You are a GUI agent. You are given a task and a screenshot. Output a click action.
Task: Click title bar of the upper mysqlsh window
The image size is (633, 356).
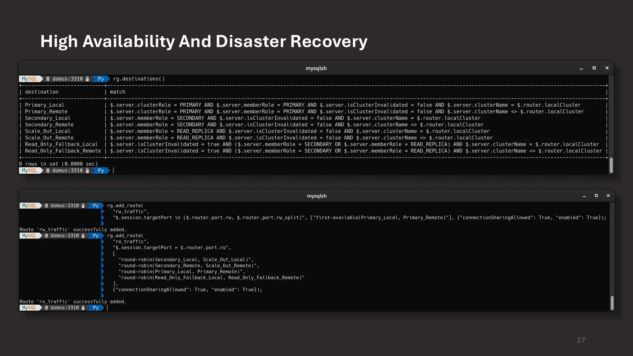pos(316,68)
